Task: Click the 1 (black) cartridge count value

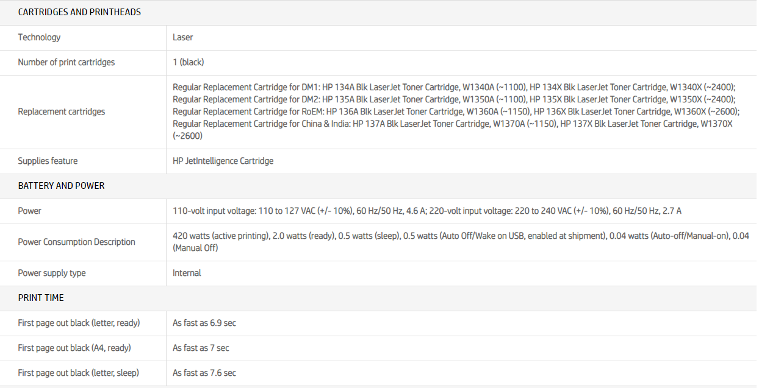Action: [x=188, y=62]
